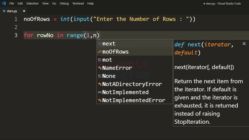Click the constant icon beside 'NotImplemented'

coord(100,92)
